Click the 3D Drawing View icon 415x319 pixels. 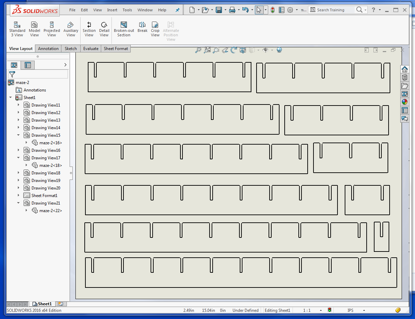(243, 50)
